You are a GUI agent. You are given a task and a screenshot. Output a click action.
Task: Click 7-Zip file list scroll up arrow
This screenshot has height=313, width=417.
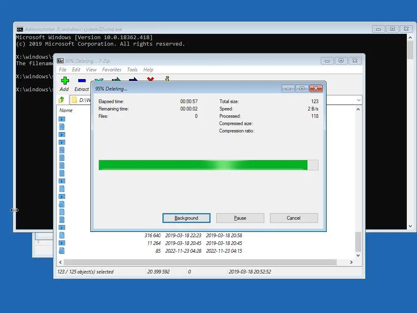pos(358,109)
